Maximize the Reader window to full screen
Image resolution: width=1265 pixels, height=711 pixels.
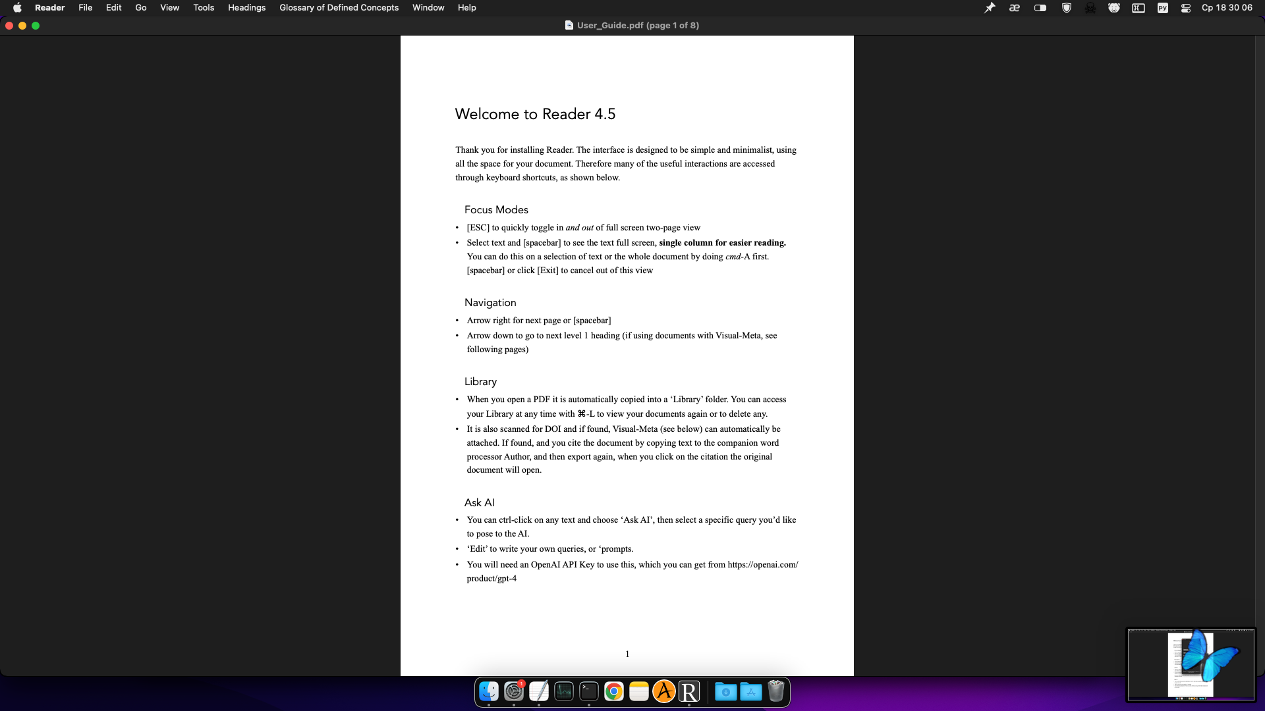click(x=36, y=26)
